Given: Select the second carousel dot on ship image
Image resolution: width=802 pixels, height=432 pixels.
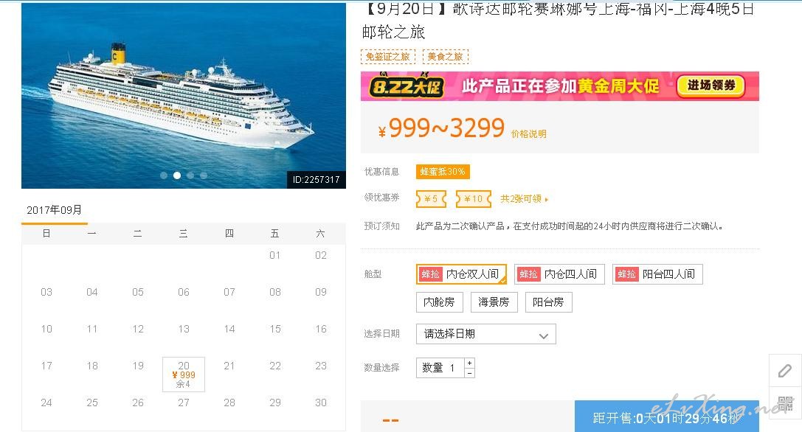Looking at the screenshot, I should tap(177, 175).
